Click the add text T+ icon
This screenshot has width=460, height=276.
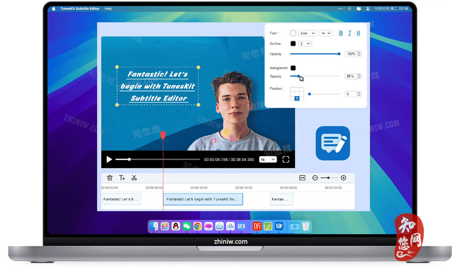pyautogui.click(x=122, y=178)
